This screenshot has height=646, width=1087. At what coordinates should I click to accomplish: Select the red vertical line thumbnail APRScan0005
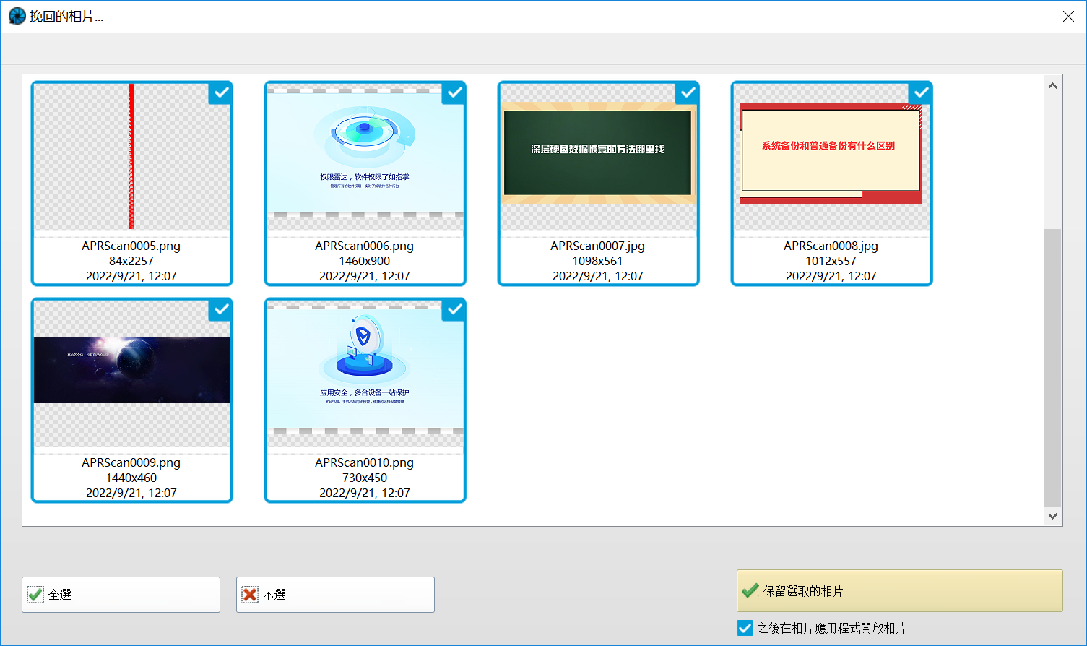pos(131,157)
